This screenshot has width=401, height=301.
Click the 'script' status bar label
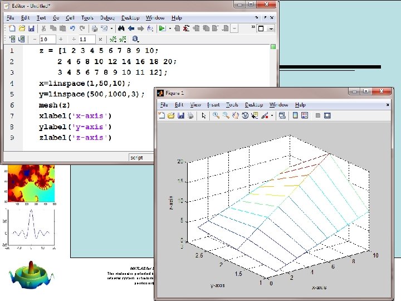click(x=136, y=158)
